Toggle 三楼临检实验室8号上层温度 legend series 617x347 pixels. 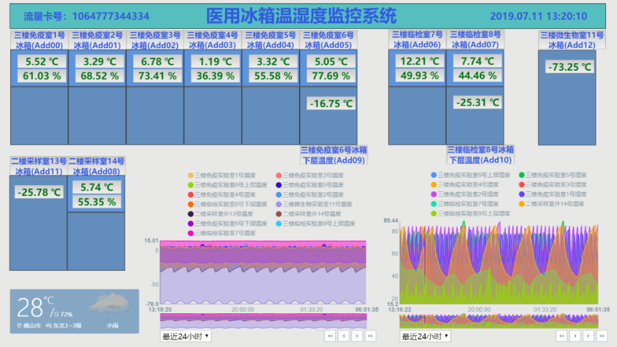(315, 224)
